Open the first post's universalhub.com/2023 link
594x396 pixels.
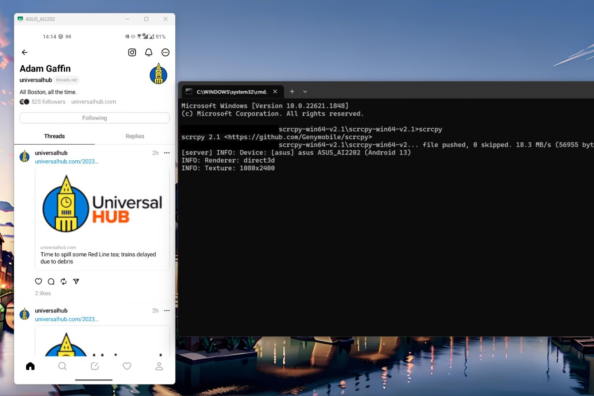click(66, 161)
